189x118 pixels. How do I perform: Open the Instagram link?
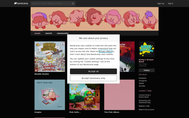click(x=143, y=81)
